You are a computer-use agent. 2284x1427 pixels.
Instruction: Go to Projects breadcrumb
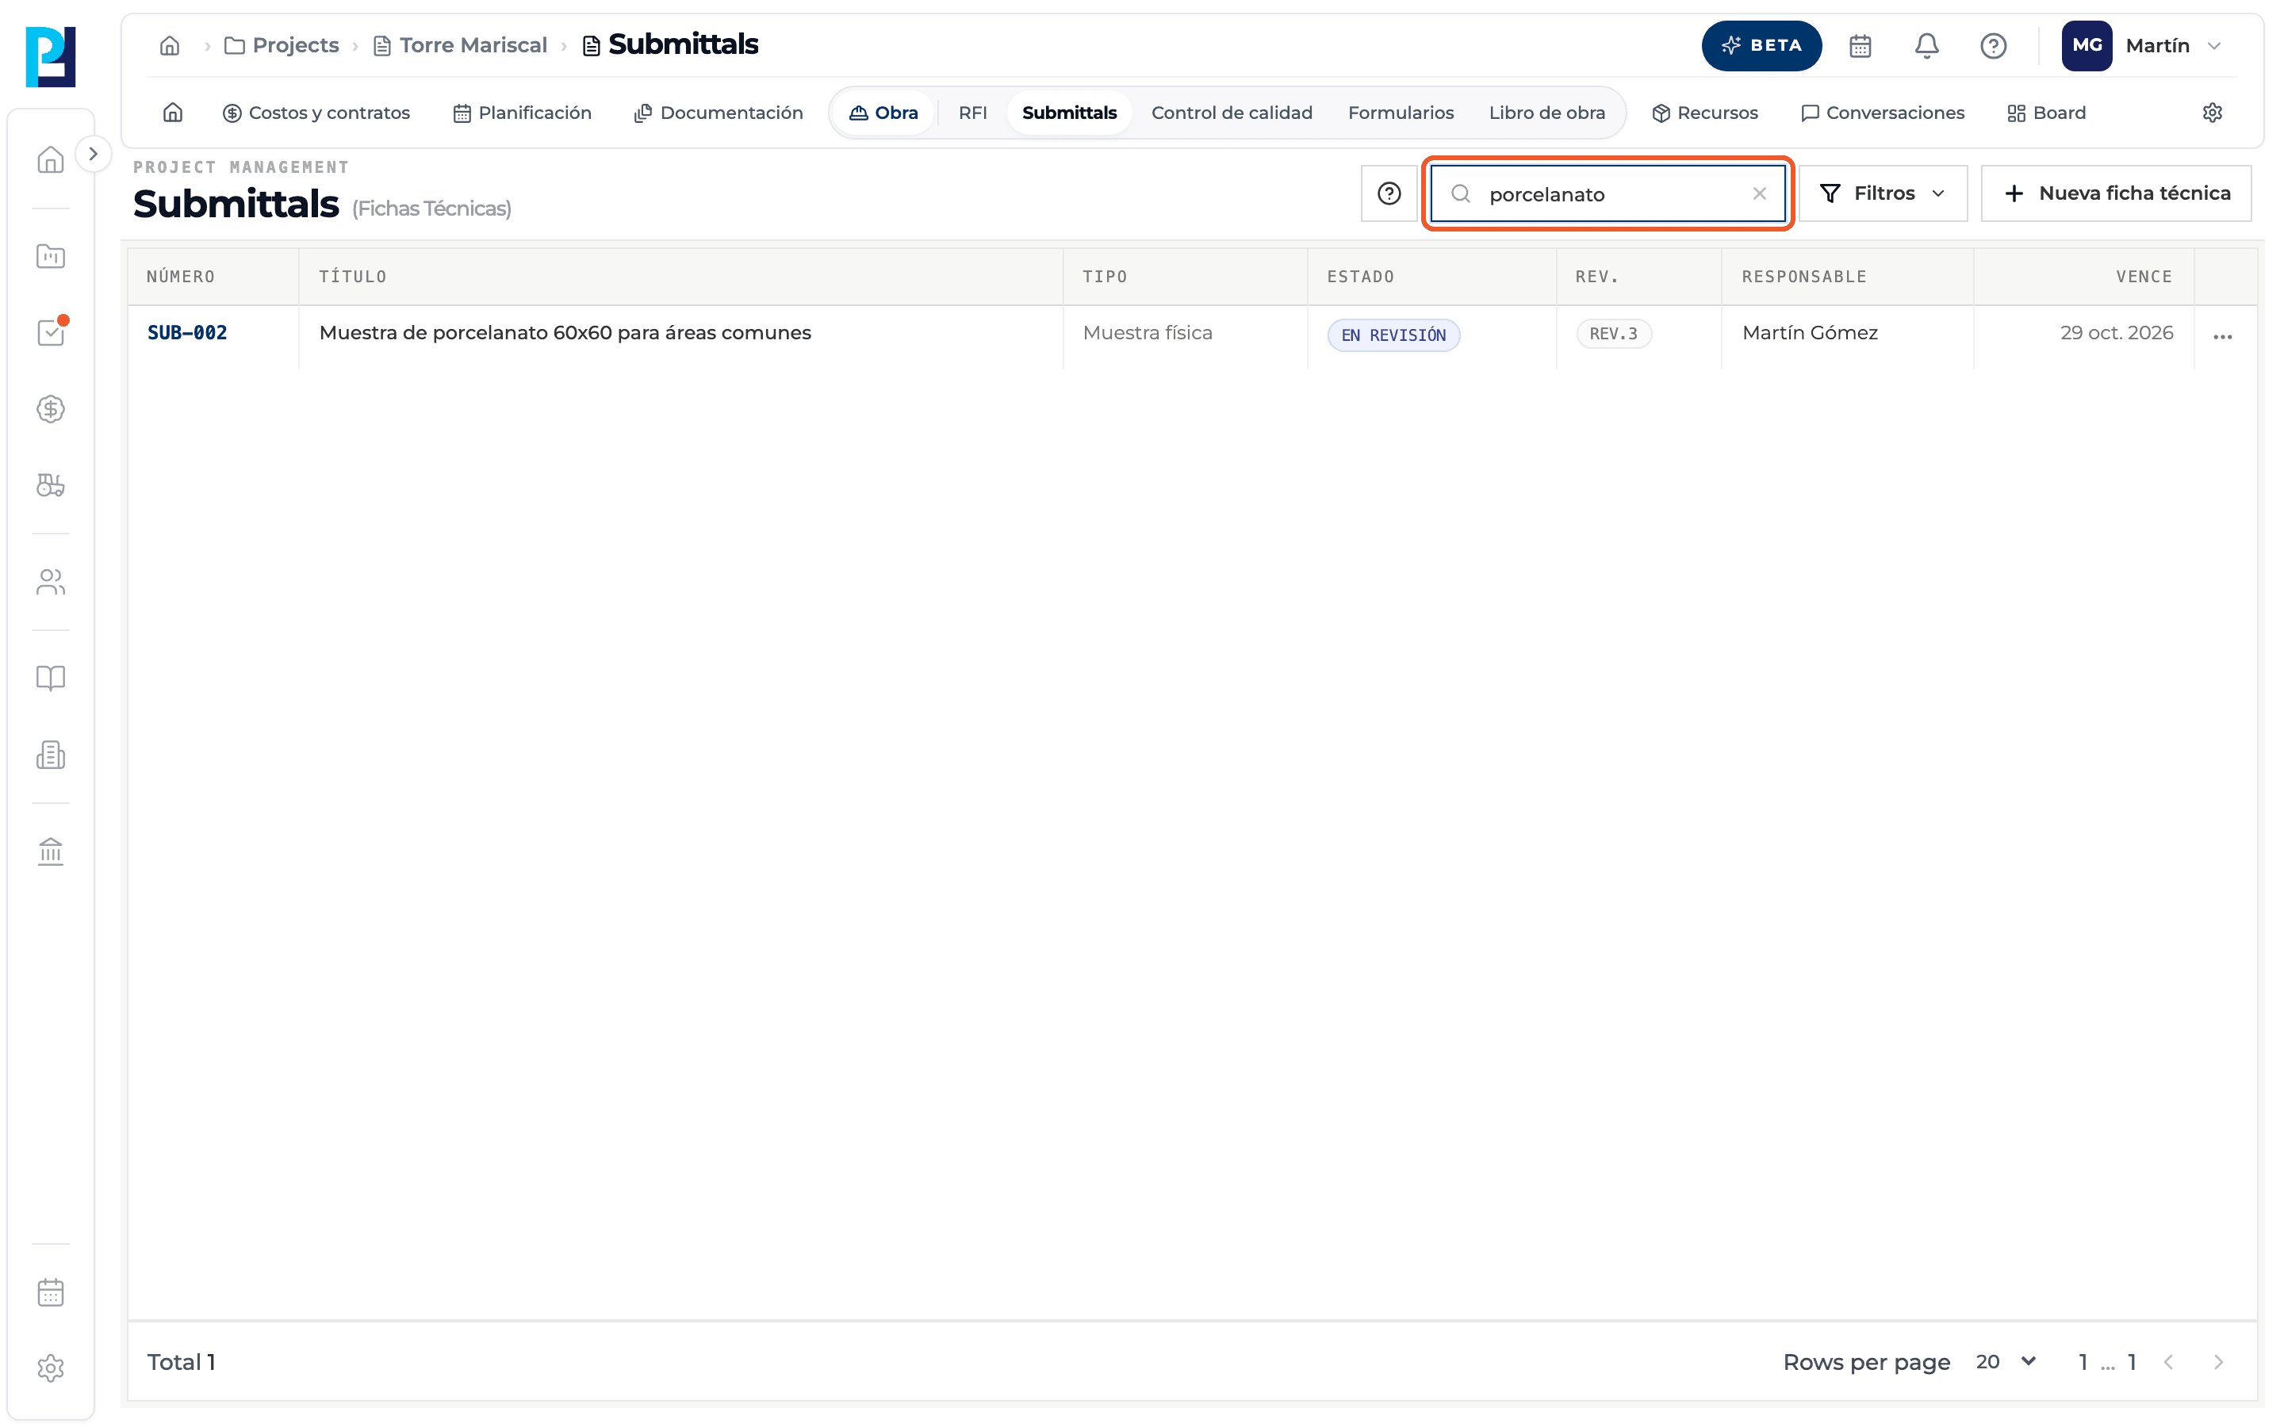282,45
